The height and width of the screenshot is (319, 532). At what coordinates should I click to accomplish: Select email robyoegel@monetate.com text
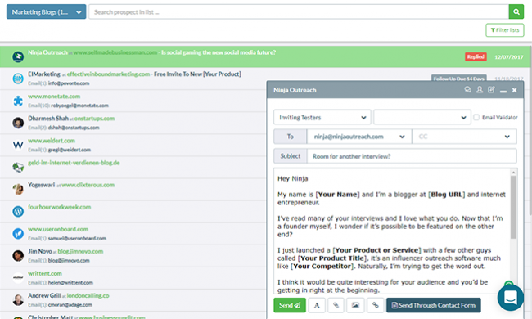coord(79,106)
